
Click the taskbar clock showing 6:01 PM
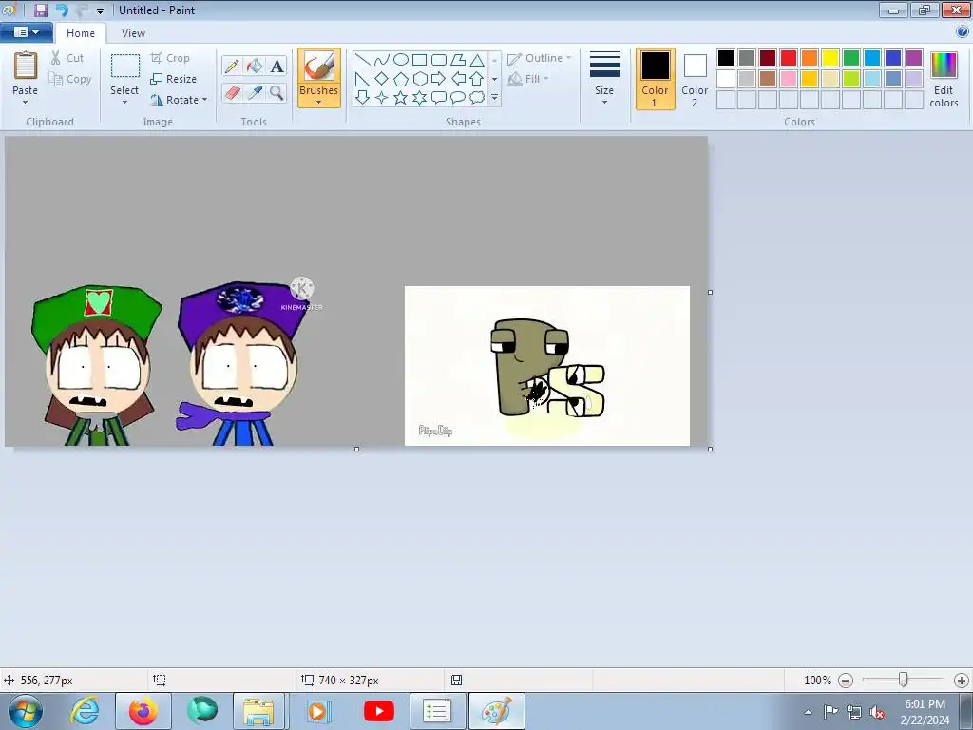(x=925, y=711)
